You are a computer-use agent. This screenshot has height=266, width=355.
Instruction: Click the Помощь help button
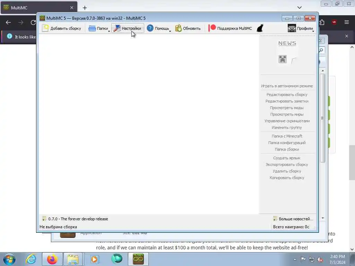point(158,28)
